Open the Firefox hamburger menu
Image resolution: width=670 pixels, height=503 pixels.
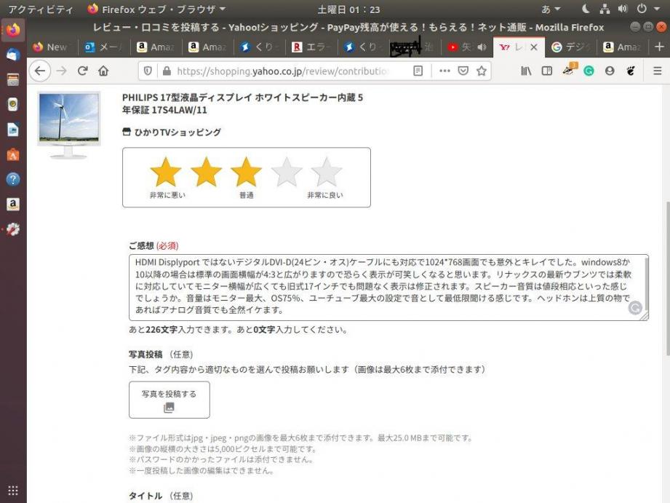coord(658,71)
